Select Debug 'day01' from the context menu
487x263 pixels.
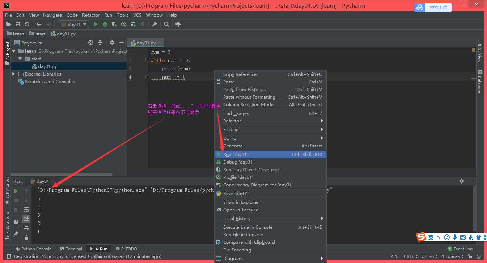coord(271,162)
